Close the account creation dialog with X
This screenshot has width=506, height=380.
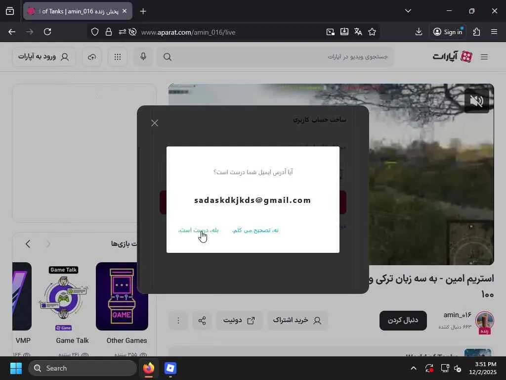pyautogui.click(x=155, y=123)
